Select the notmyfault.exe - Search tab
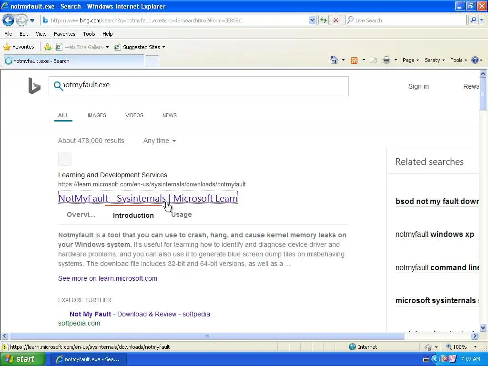 [74, 61]
